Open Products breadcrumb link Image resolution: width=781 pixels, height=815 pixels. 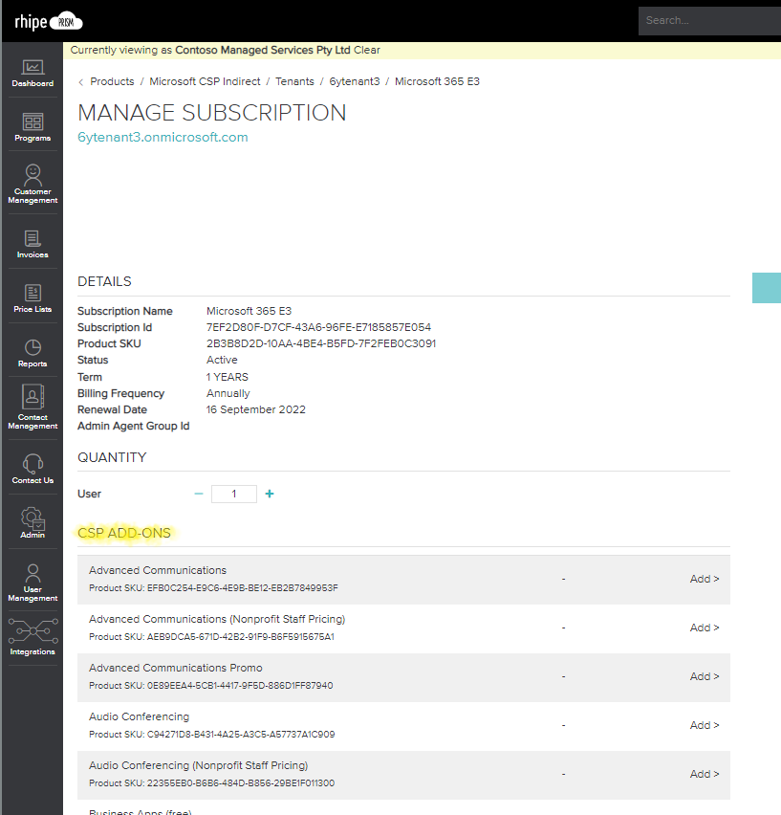pos(112,81)
